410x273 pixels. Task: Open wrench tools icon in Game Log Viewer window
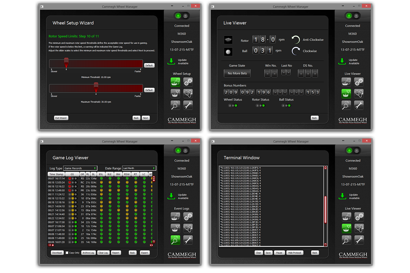click(188, 240)
